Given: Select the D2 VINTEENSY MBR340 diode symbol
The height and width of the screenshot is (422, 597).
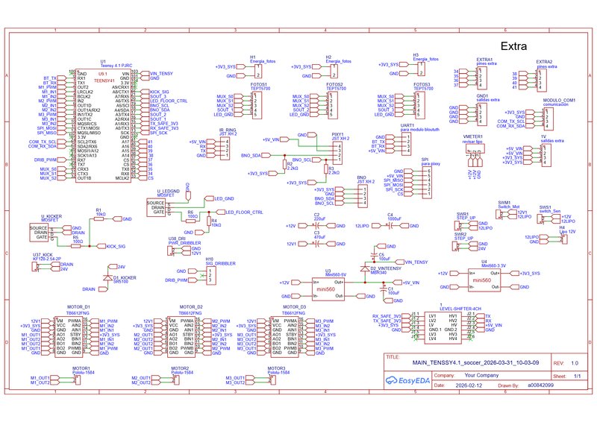Looking at the screenshot, I should click(x=365, y=268).
